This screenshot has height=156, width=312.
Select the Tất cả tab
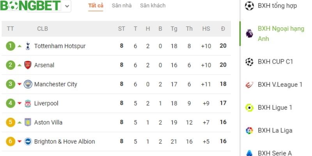pos(96,6)
